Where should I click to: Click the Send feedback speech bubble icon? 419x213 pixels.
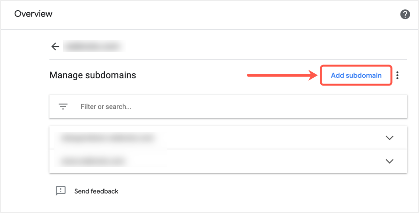[61, 191]
